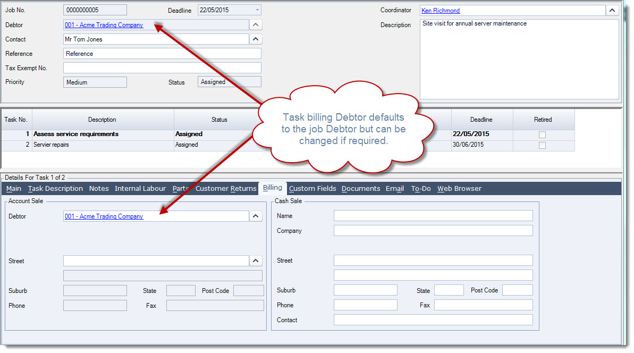Click Cash Sale Contact field
This screenshot has height=353, width=634.
433,320
